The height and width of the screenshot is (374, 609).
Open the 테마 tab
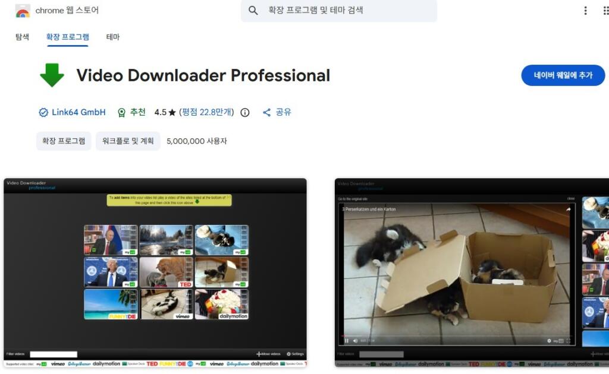(113, 37)
